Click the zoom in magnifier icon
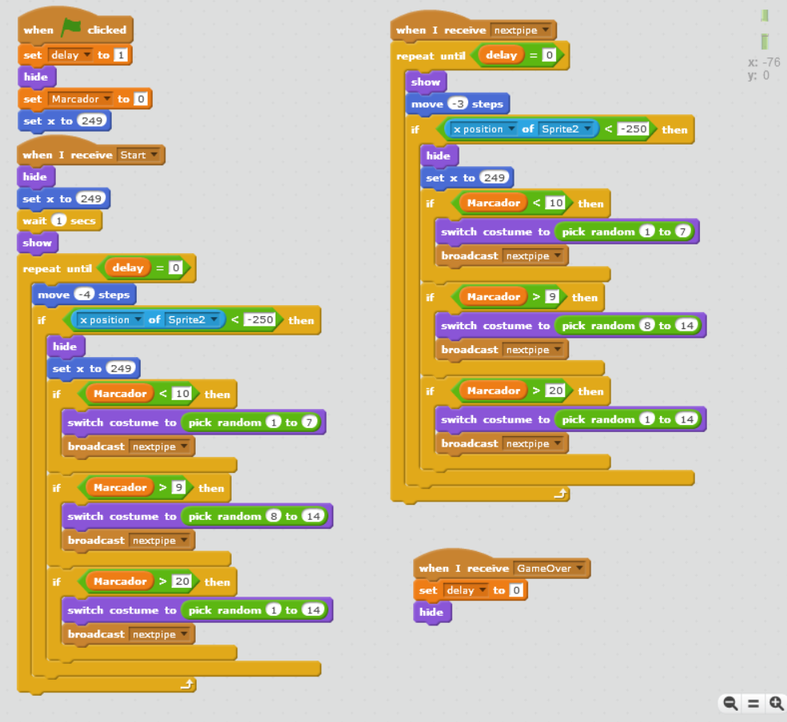This screenshot has width=787, height=722. point(776,703)
